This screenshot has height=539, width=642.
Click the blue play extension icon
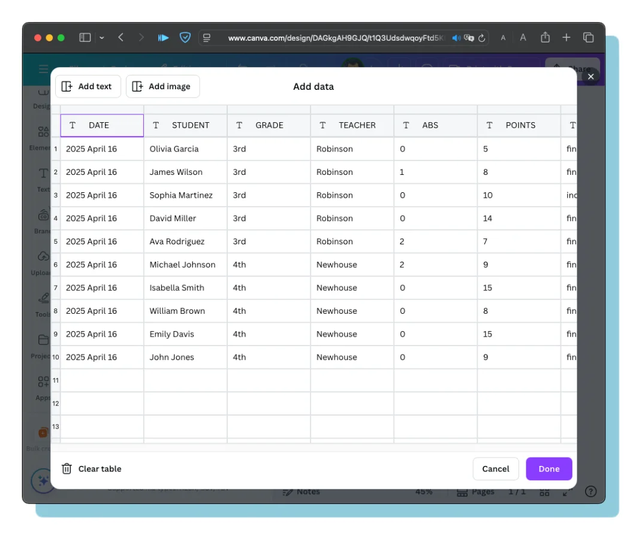coord(163,38)
